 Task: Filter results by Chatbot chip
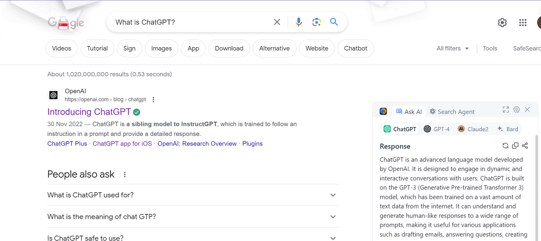click(x=356, y=48)
